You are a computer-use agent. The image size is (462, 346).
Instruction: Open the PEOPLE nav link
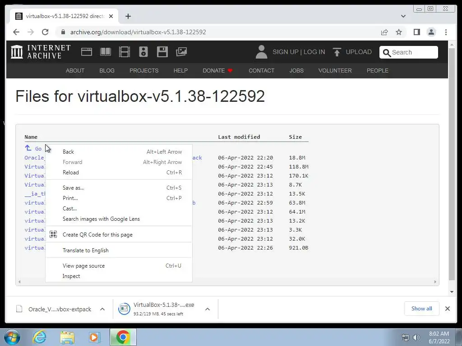(x=378, y=71)
